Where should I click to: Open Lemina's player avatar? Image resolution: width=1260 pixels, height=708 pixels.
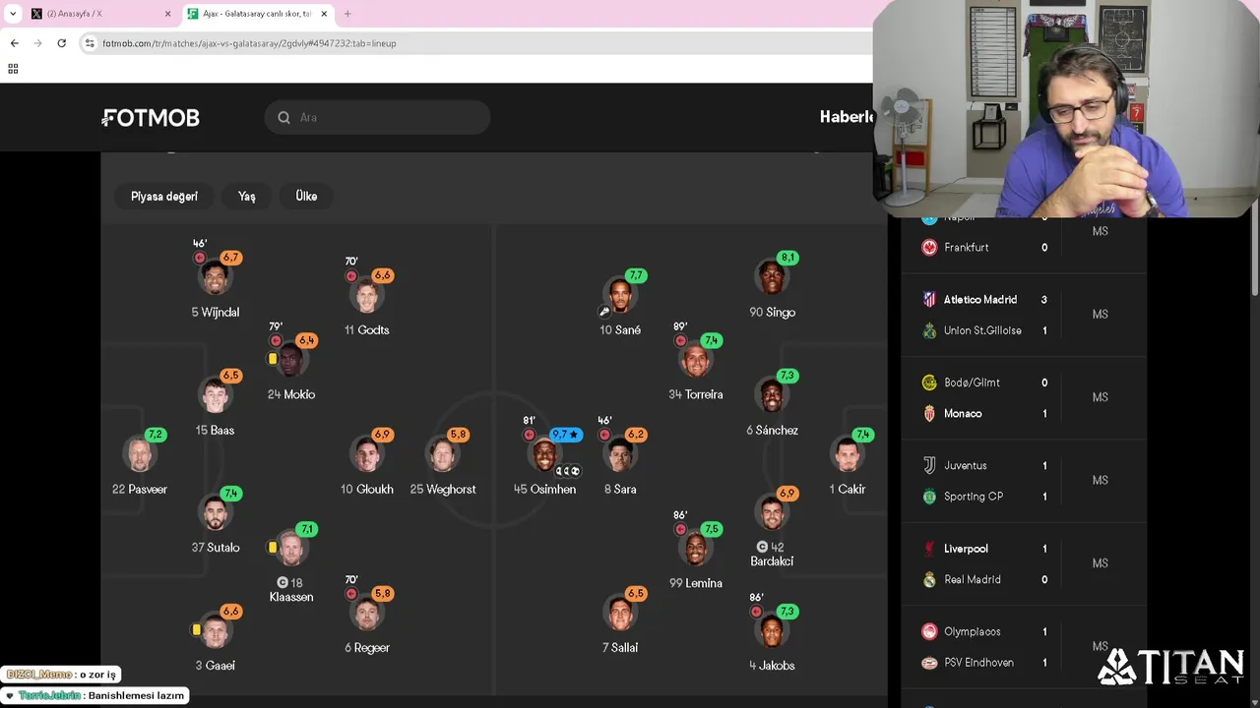pyautogui.click(x=696, y=549)
